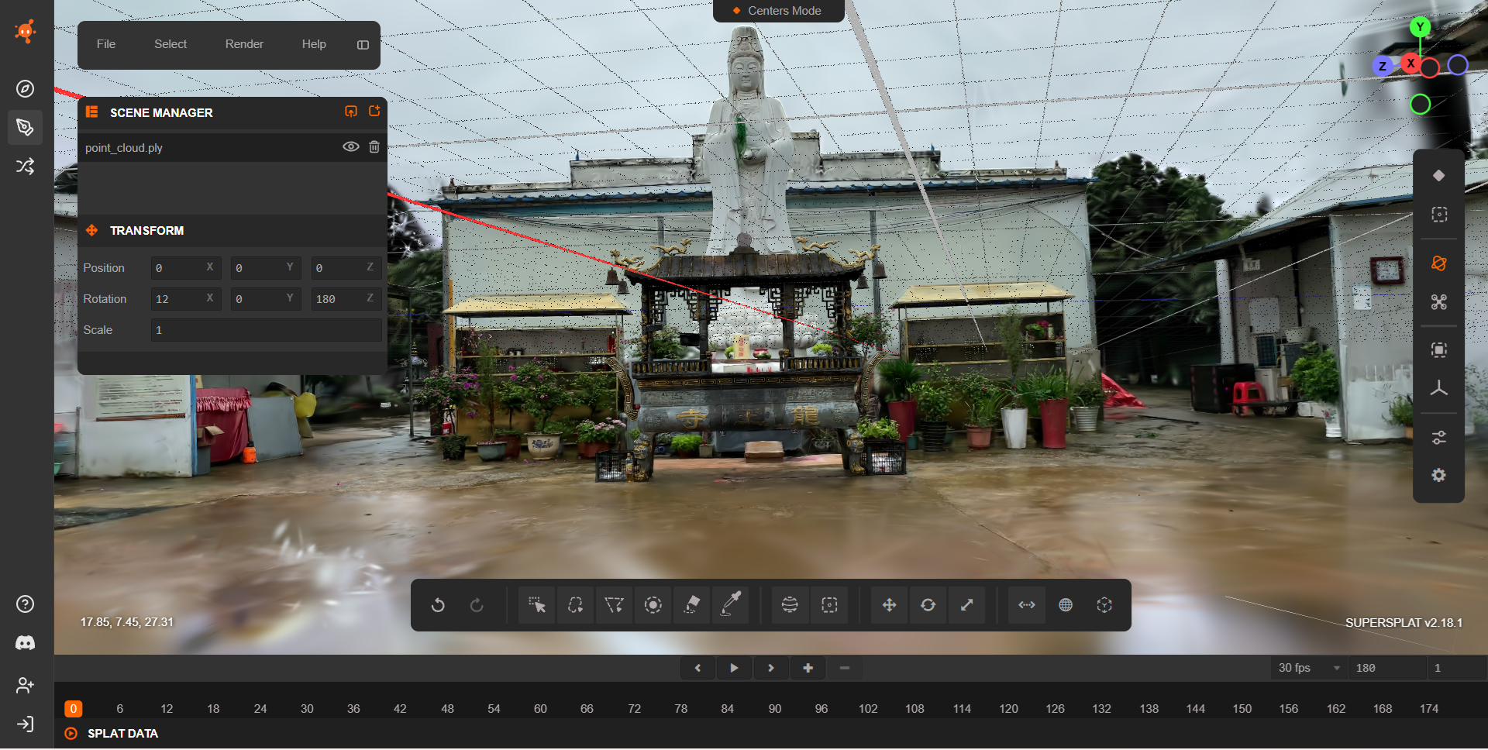Activate the move translate tool
The height and width of the screenshot is (750, 1488).
pyautogui.click(x=889, y=605)
